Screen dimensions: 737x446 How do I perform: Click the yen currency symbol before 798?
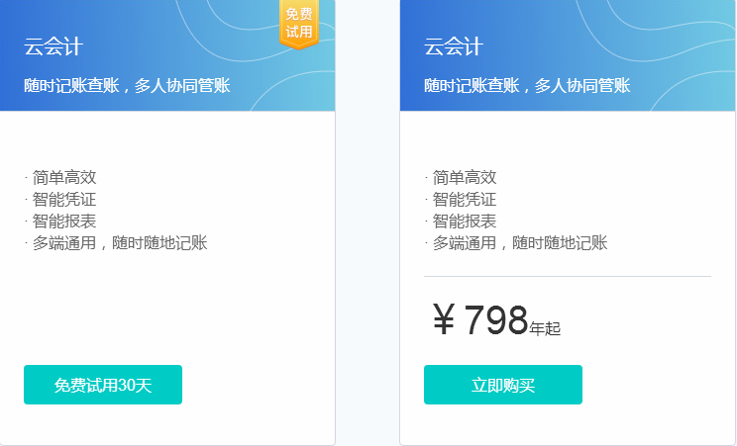pyautogui.click(x=444, y=319)
